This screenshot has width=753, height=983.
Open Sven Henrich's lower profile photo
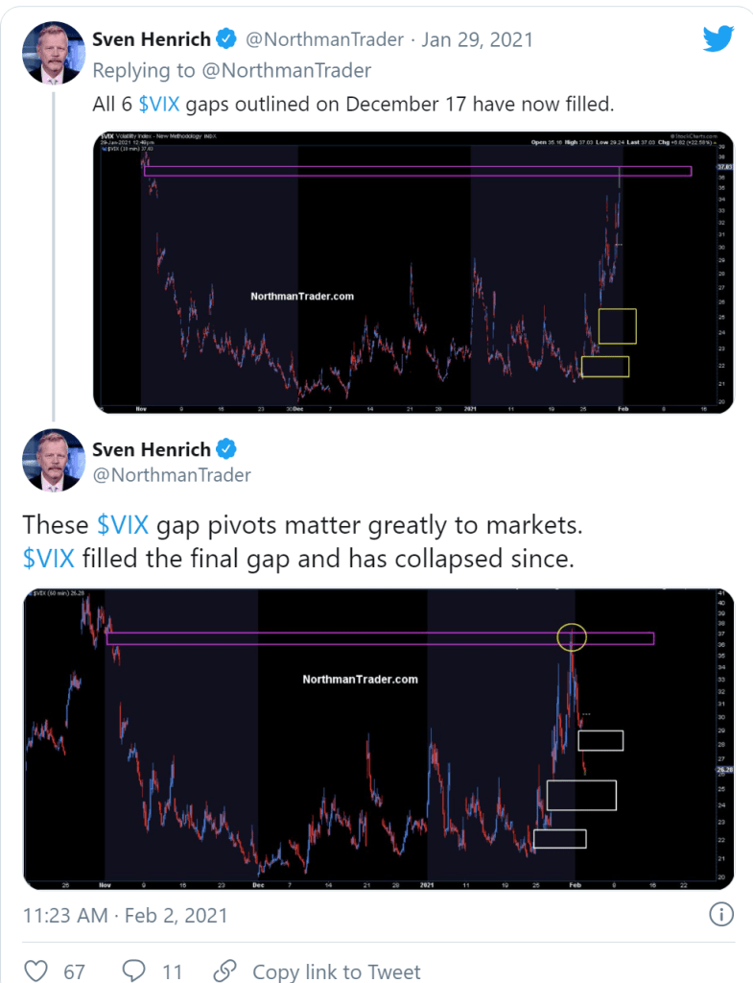55,461
